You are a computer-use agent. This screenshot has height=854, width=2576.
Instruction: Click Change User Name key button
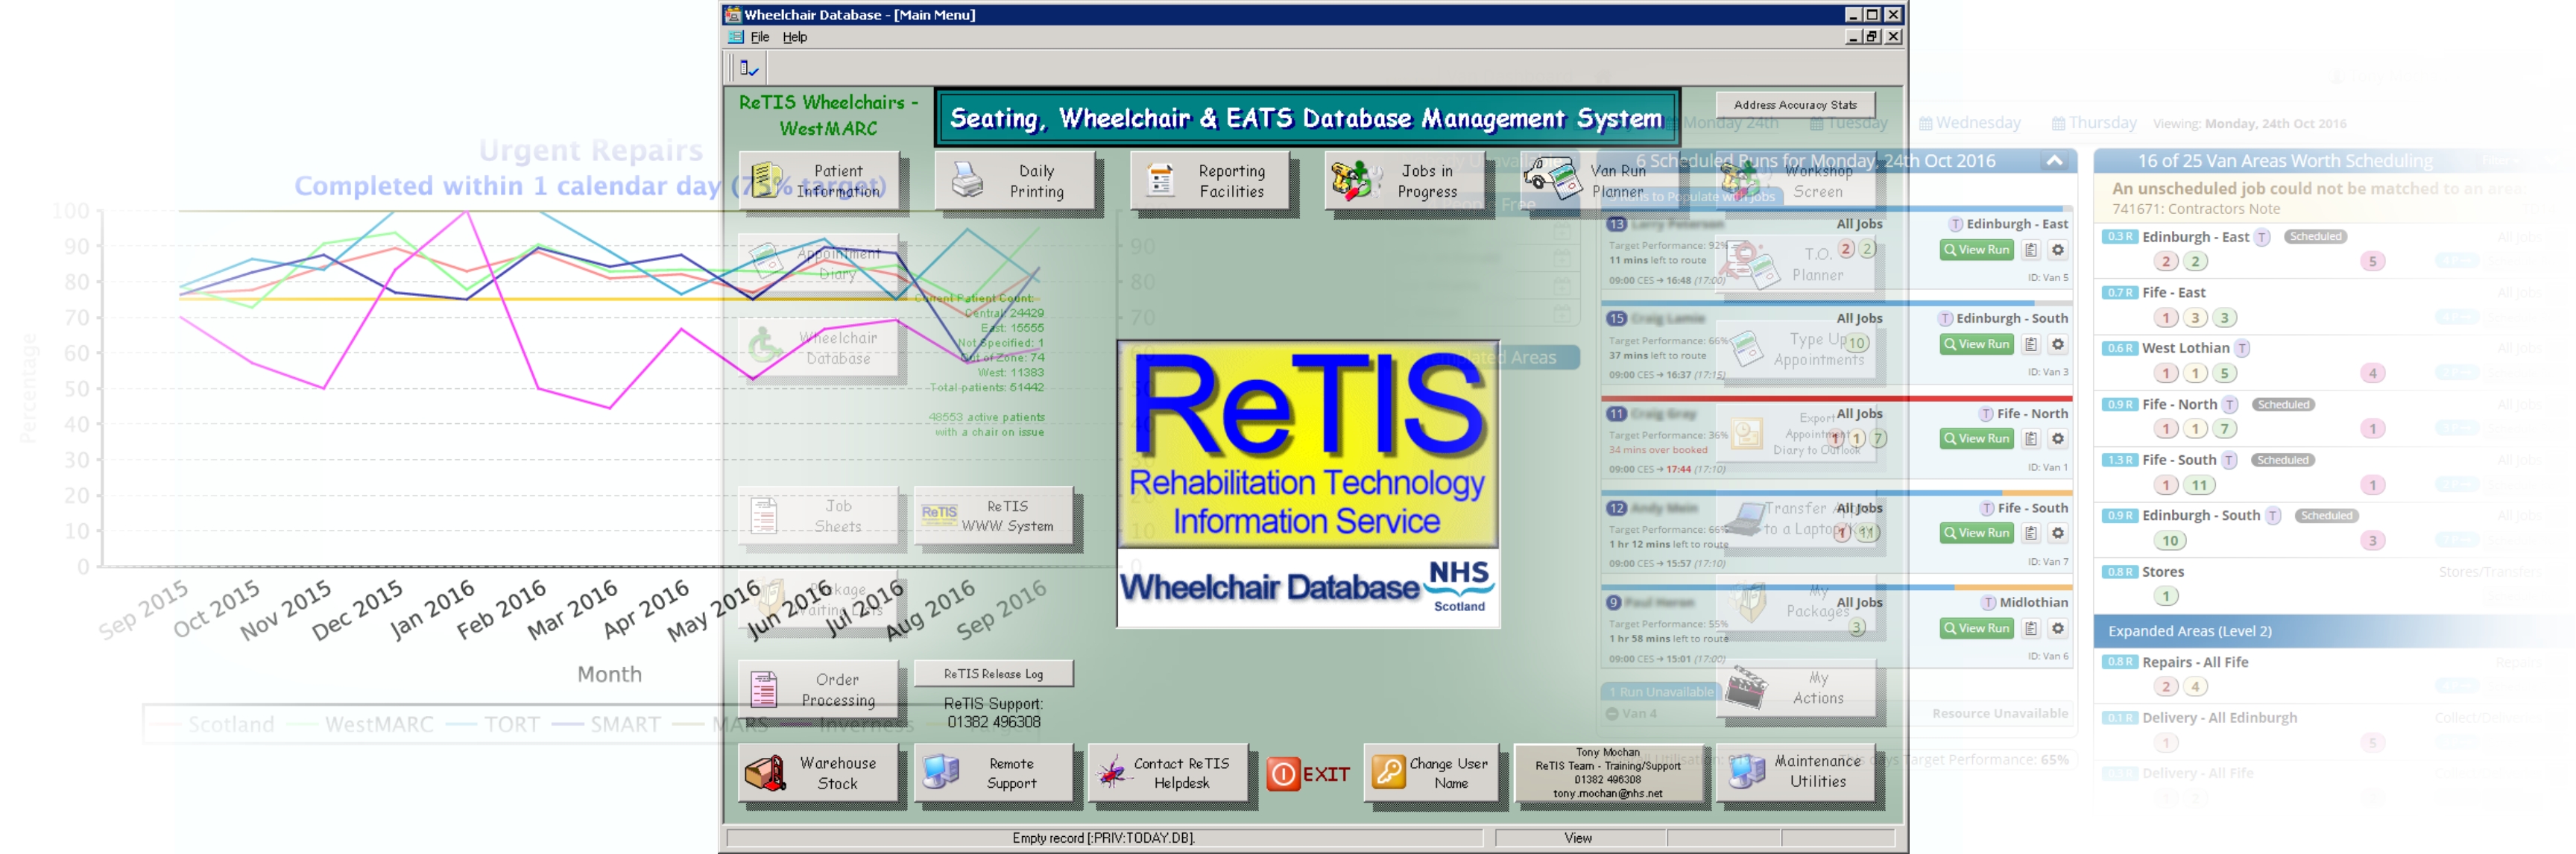tap(1431, 773)
